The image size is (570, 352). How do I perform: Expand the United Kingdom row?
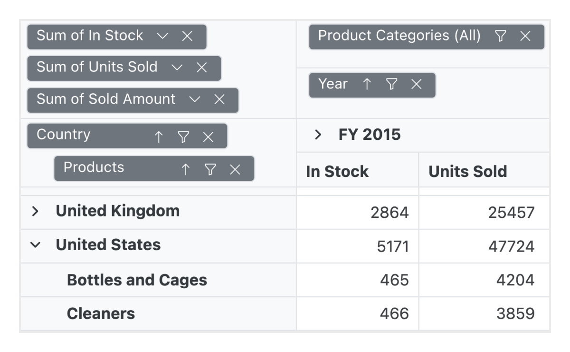coord(35,212)
